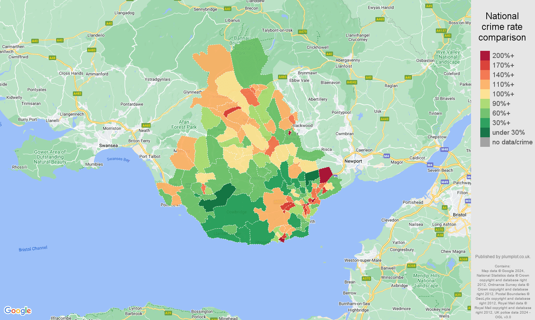Image resolution: width=535 pixels, height=320 pixels.
Task: Click the Wye Valley National Landscape label
Action: pos(448,57)
